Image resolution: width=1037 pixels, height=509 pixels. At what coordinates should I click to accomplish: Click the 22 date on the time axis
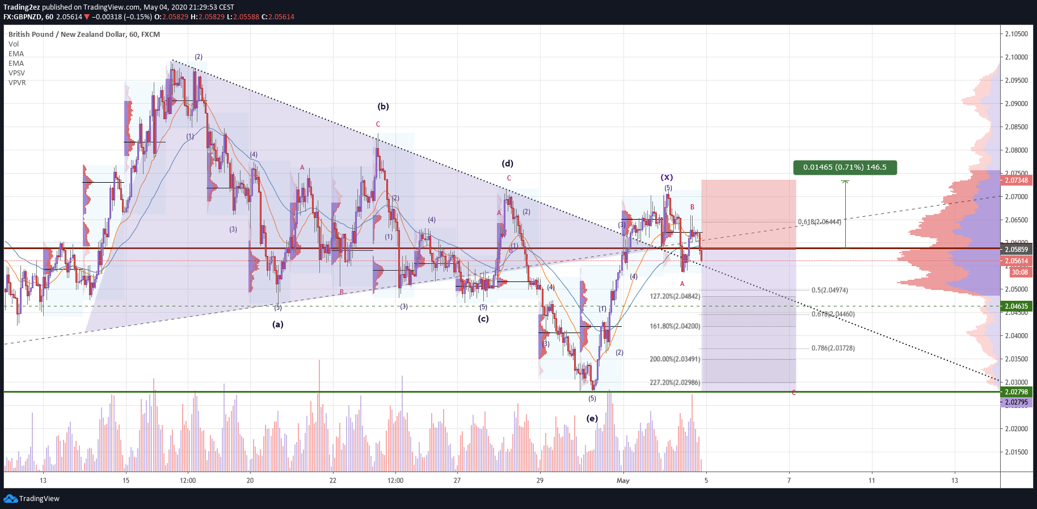point(333,481)
